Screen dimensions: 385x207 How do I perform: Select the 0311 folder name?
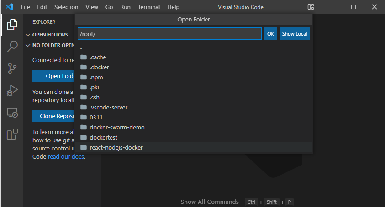tap(96, 118)
